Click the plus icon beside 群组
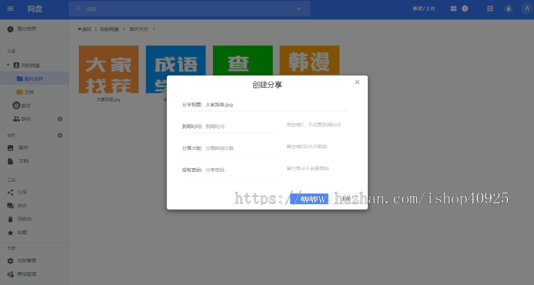534x285 pixels. 59,119
